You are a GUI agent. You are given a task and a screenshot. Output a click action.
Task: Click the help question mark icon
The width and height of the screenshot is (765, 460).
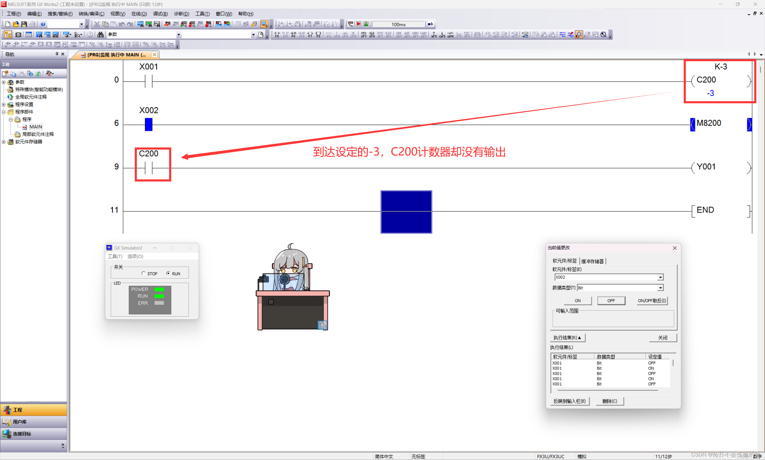click(x=43, y=24)
